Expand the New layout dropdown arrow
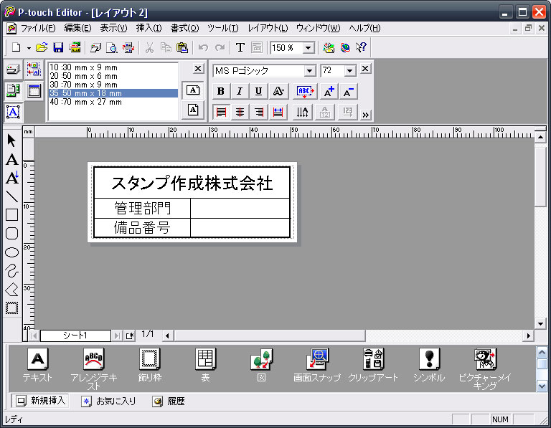 pos(29,48)
